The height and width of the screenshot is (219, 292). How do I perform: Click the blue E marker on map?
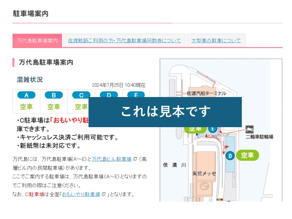213,129
